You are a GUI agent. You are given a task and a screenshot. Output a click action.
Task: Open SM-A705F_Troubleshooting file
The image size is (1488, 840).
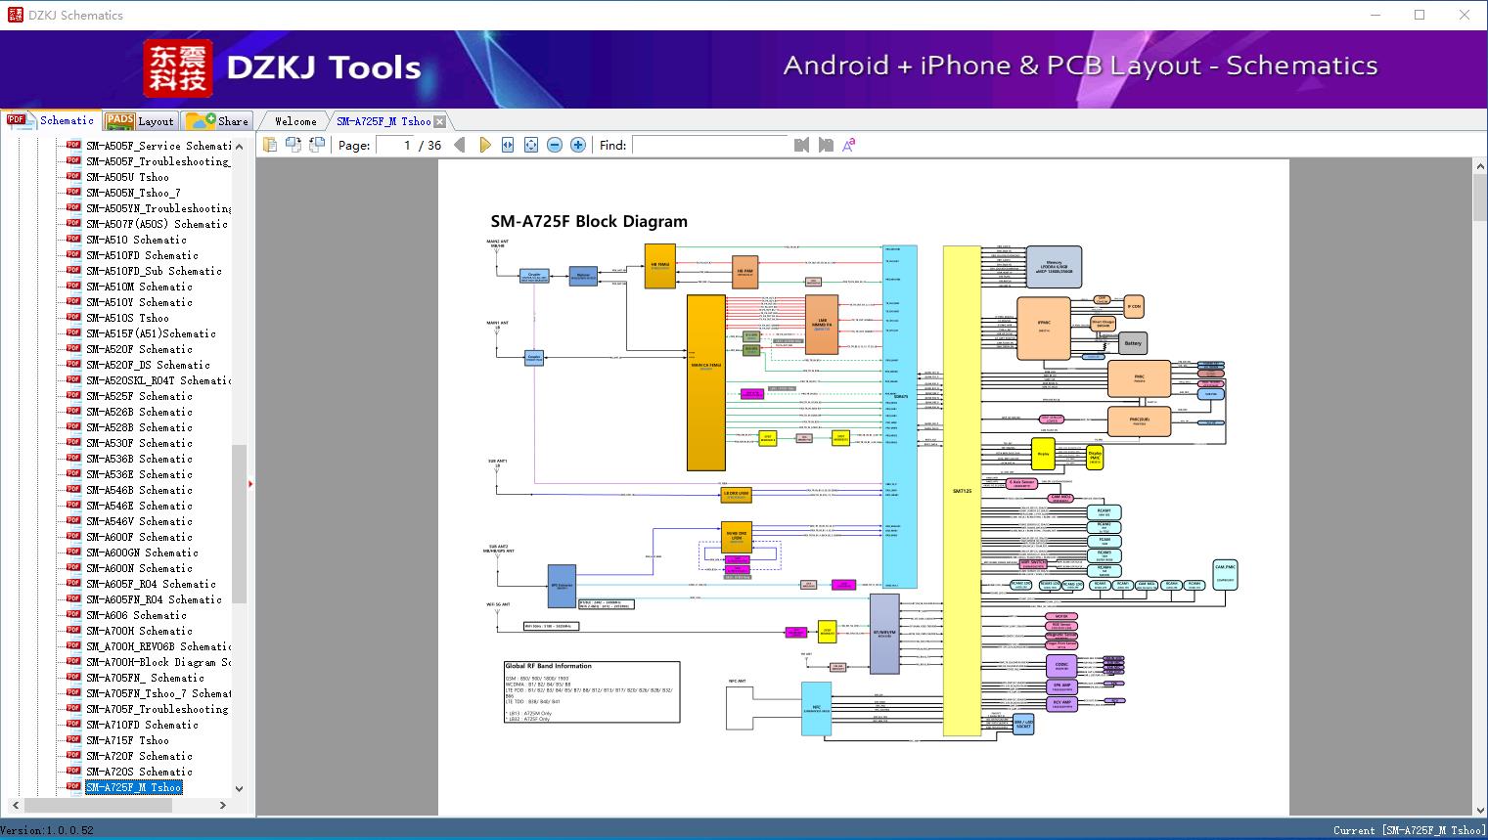[x=157, y=709]
